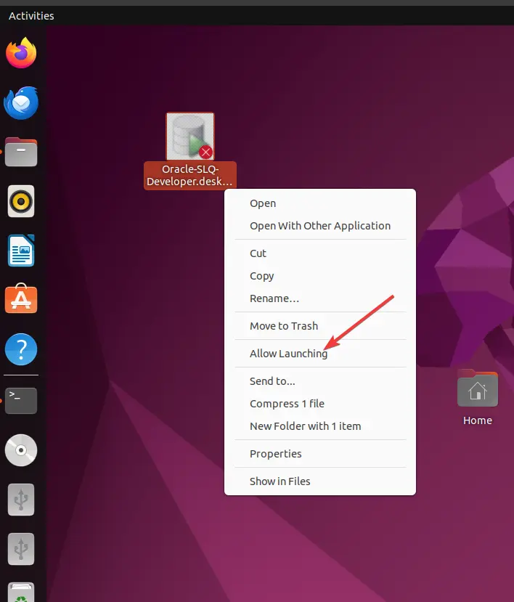Select Open With Other Application
The width and height of the screenshot is (514, 602).
[x=320, y=226]
